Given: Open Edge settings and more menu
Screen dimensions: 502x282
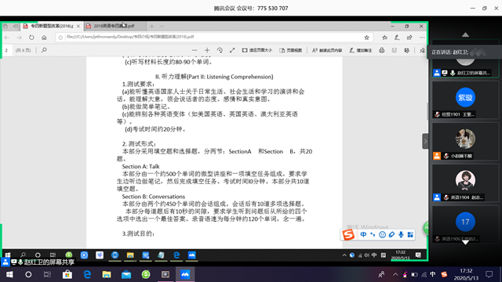Looking at the screenshot, I should coord(422,38).
